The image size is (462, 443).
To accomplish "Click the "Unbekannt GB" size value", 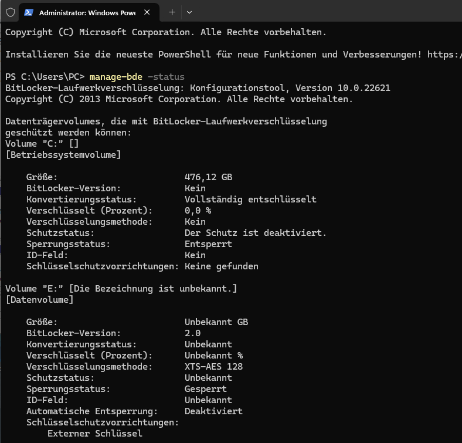I will pyautogui.click(x=216, y=322).
